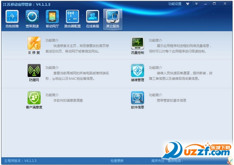Close the broadband manager window
The height and width of the screenshot is (165, 234).
(x=225, y=4)
